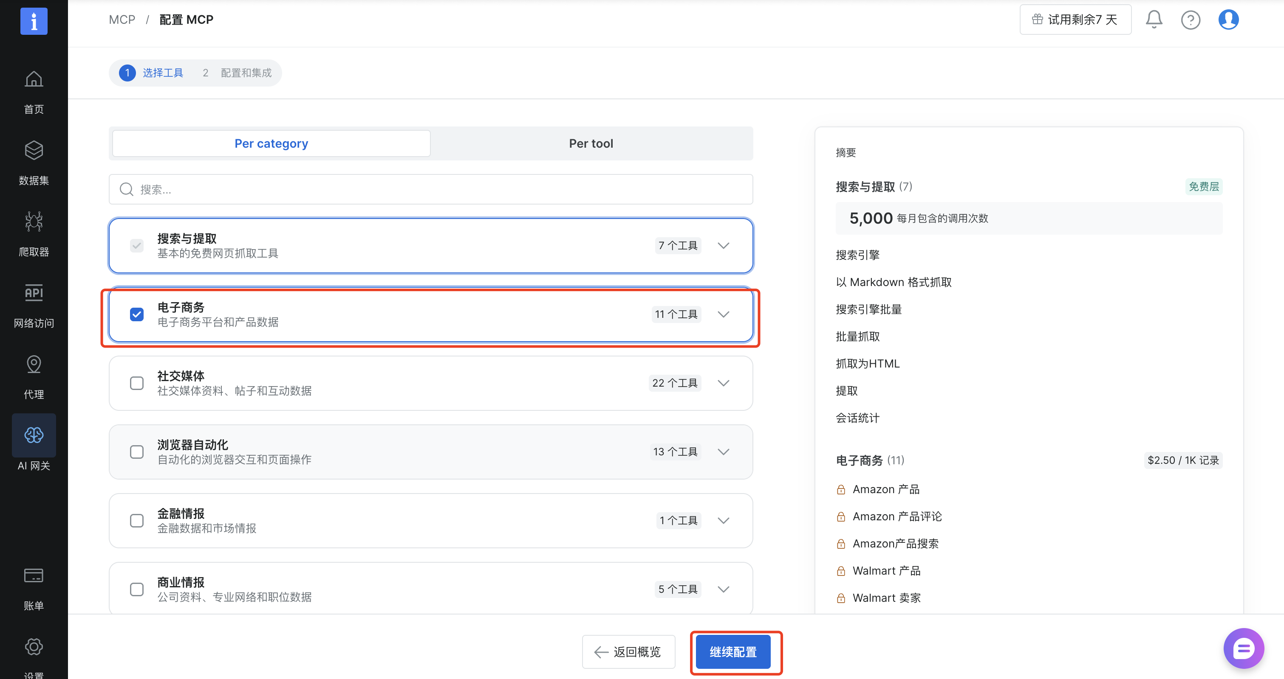Click the 返回概览 button
Viewport: 1284px width, 679px height.
pos(628,651)
